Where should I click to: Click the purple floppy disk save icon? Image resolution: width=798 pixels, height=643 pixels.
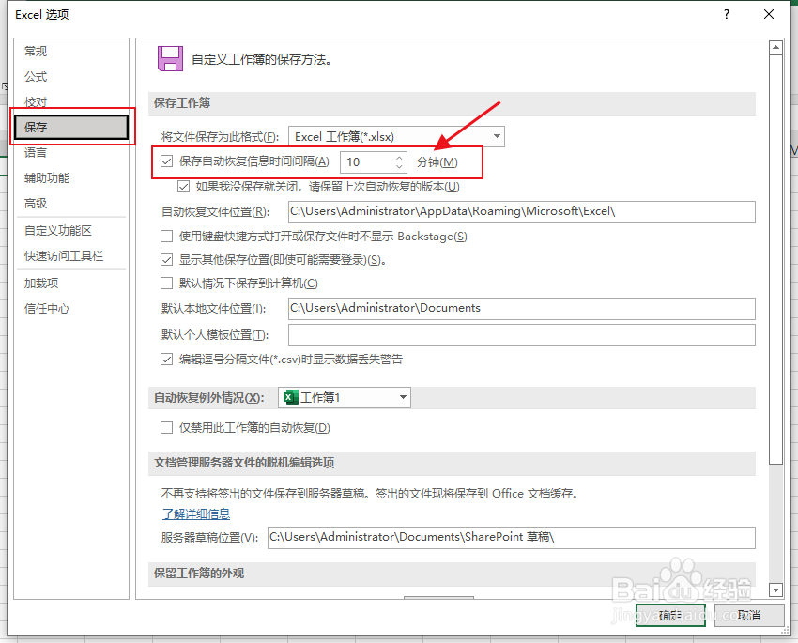click(170, 58)
